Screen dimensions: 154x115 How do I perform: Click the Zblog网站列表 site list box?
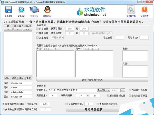pyautogui.click(x=18, y=54)
